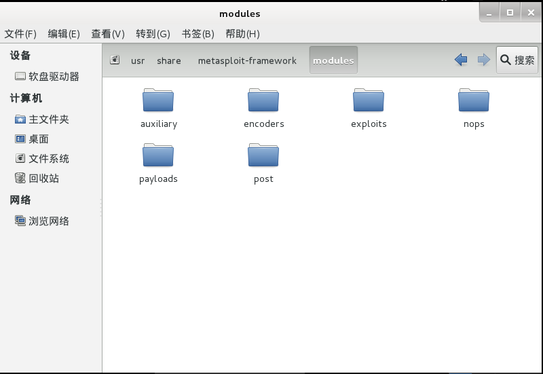Open the 查看(V) menu
This screenshot has width=543, height=374.
click(108, 34)
